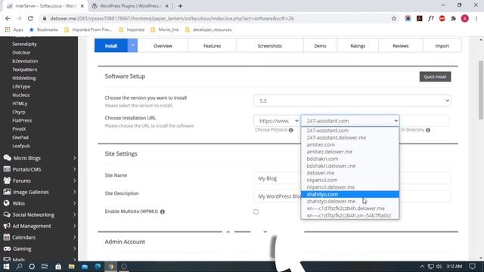Expand the Image Galleries category arrow

click(x=74, y=192)
